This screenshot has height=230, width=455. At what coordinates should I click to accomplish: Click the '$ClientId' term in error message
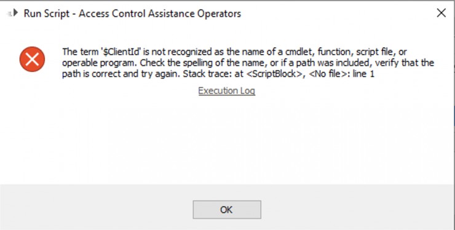tap(121, 52)
